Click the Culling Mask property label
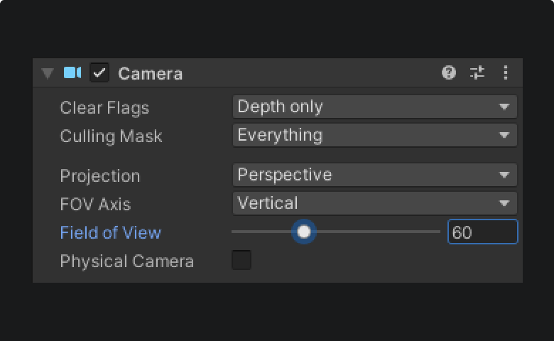 pyautogui.click(x=111, y=136)
